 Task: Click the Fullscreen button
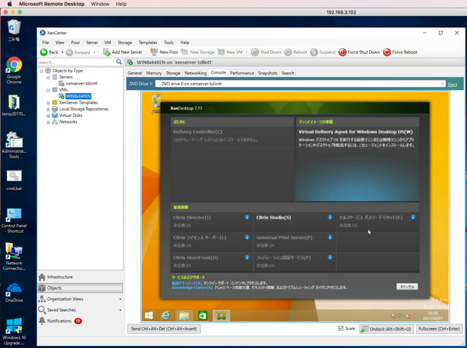point(439,329)
